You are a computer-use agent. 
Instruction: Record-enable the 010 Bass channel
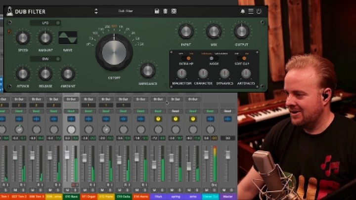(x=74, y=185)
